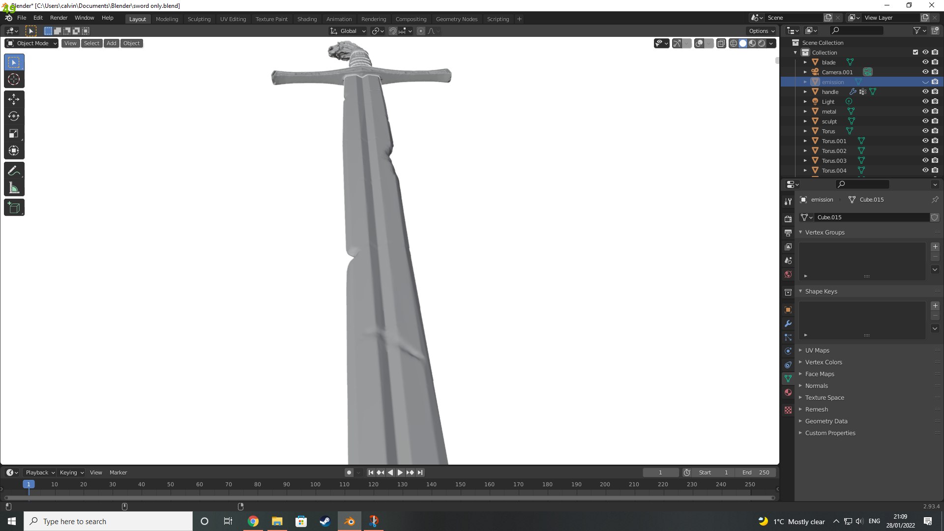Hide the blade object in viewport
Screen dimensions: 944x531
coord(925,62)
